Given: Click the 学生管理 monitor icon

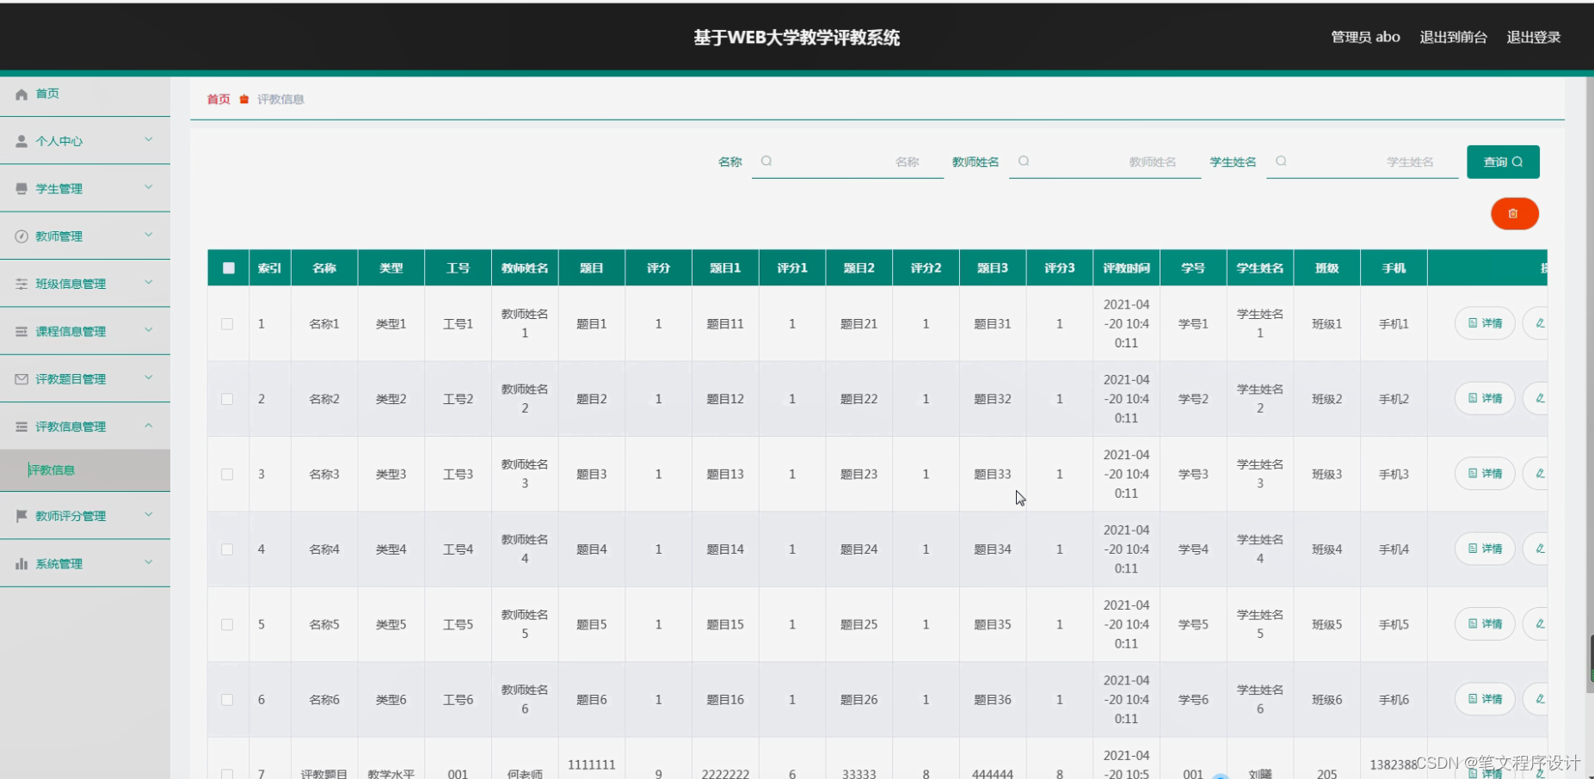Looking at the screenshot, I should pyautogui.click(x=22, y=188).
